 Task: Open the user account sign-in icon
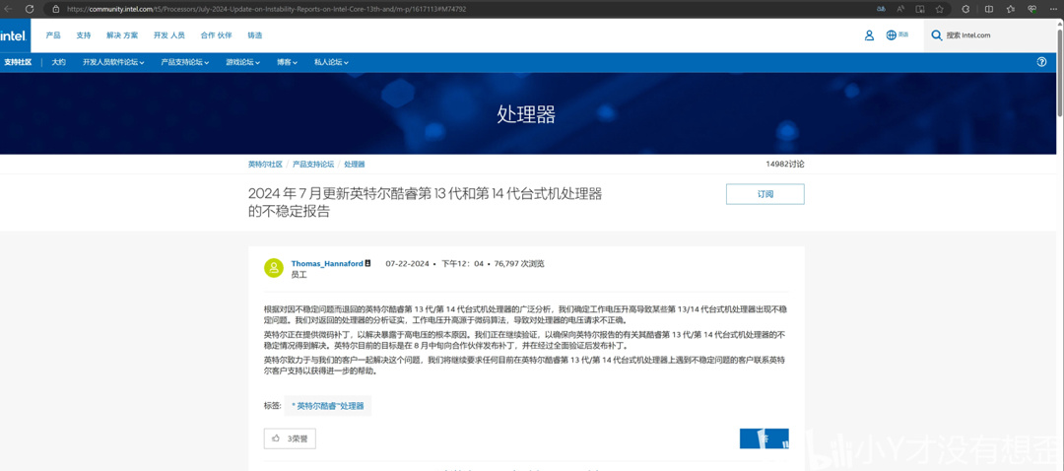[x=869, y=35]
